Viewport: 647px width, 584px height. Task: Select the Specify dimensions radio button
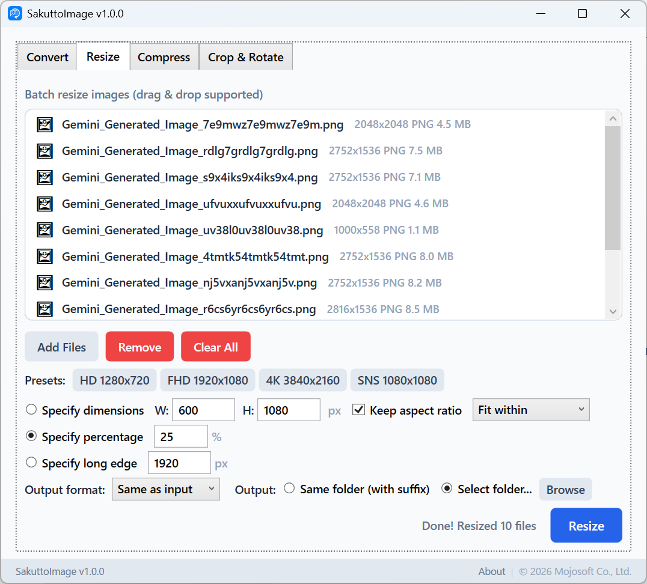pyautogui.click(x=31, y=410)
